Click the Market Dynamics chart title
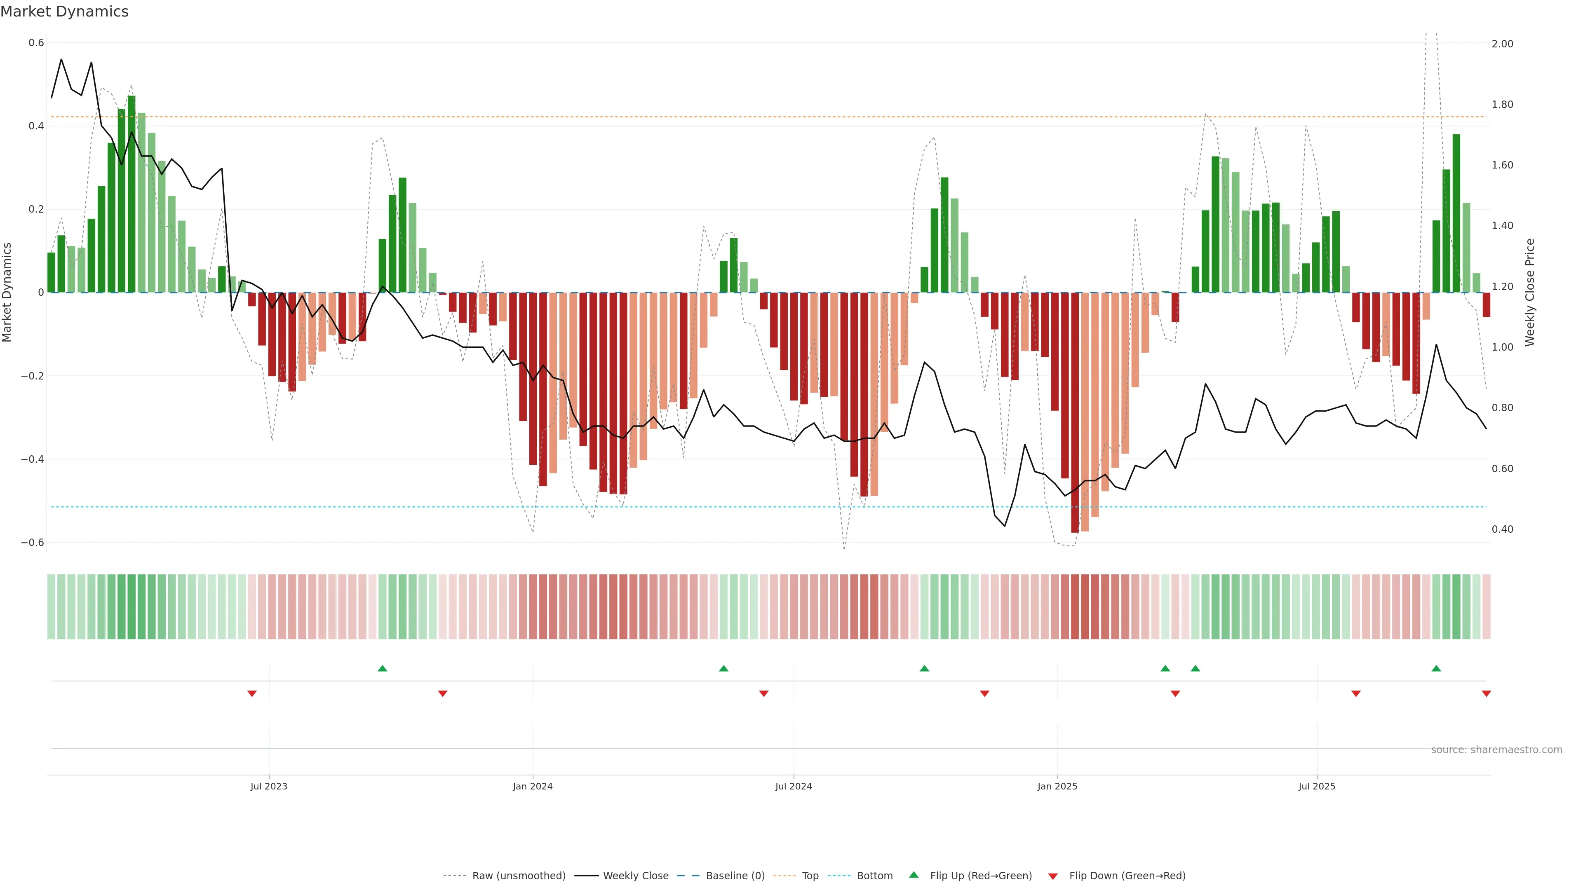This screenshot has width=1583, height=890. click(x=65, y=12)
